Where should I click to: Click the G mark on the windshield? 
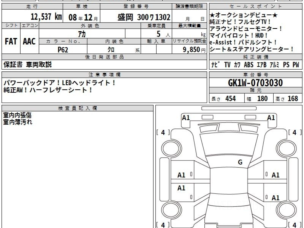point(240,162)
